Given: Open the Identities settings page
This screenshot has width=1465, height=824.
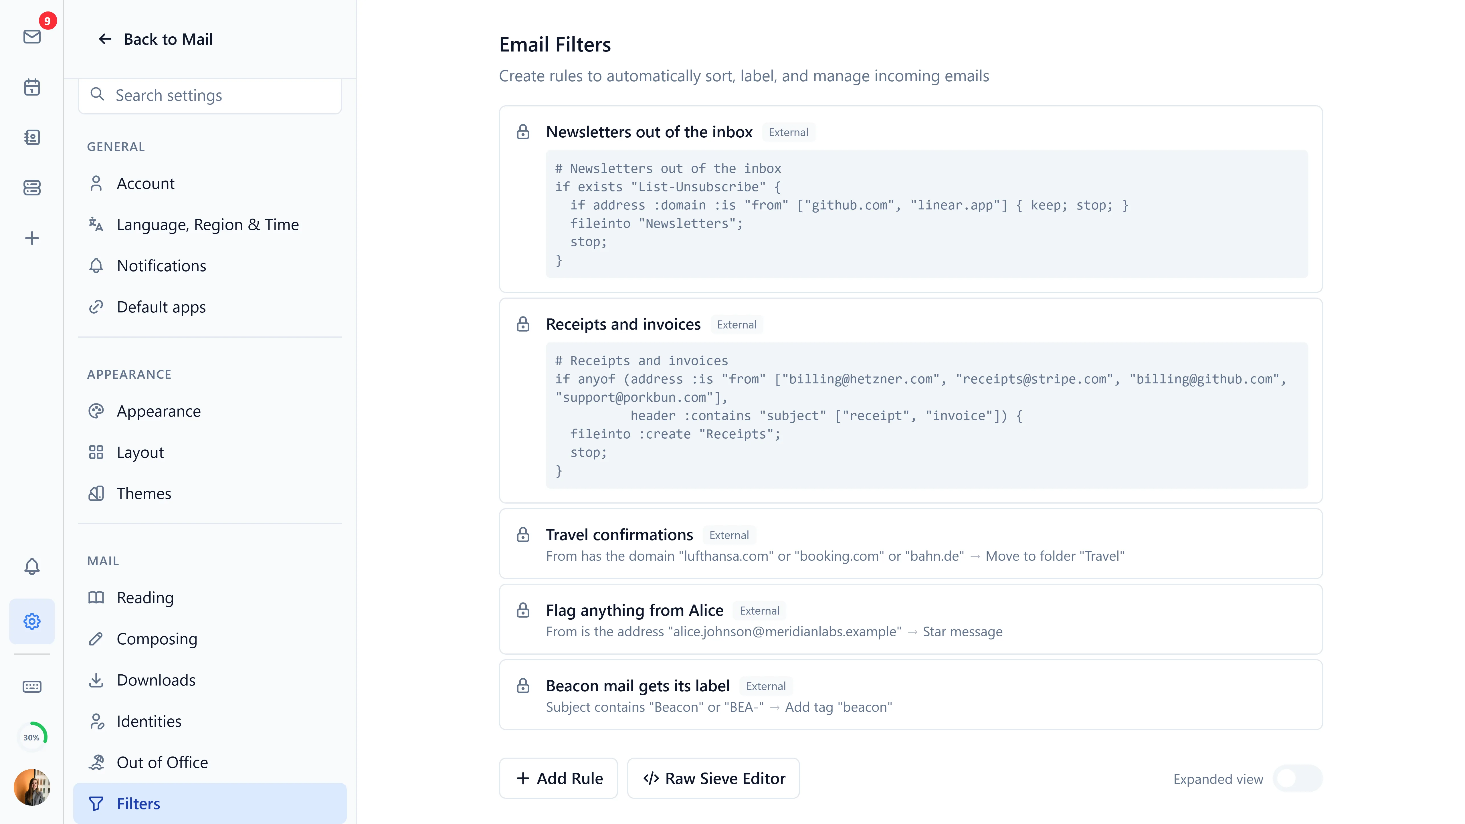Looking at the screenshot, I should [x=210, y=722].
